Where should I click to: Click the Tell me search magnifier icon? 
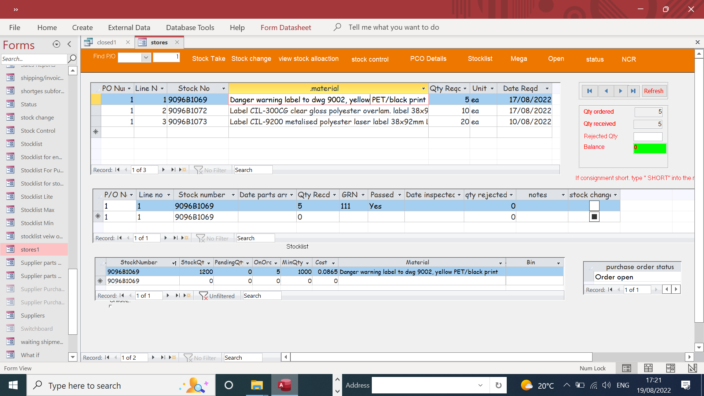[337, 27]
